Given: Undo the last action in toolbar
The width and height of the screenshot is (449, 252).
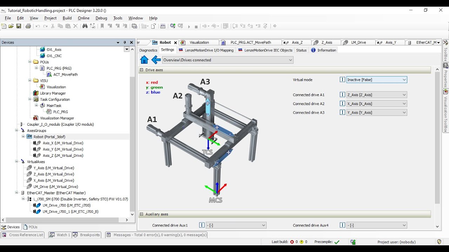Looking at the screenshot, I should [38, 26].
